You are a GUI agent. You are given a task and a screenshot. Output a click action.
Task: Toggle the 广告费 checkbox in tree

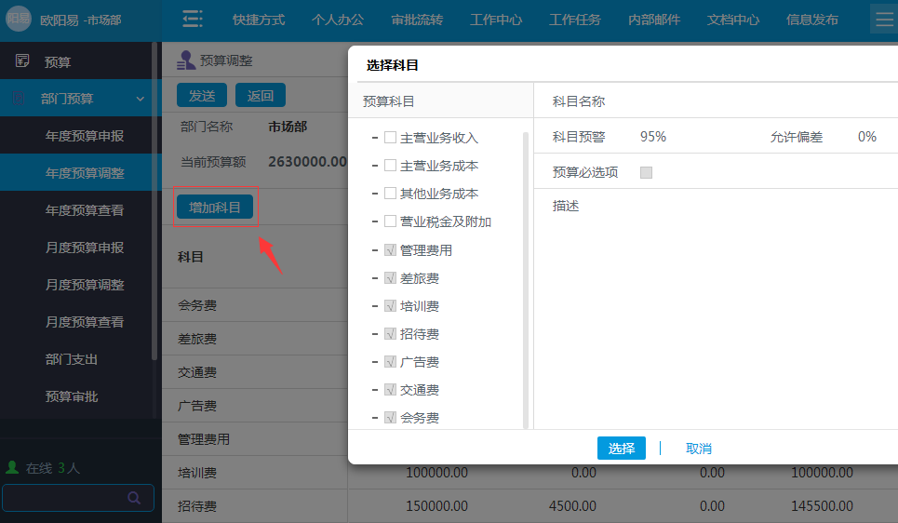[390, 362]
